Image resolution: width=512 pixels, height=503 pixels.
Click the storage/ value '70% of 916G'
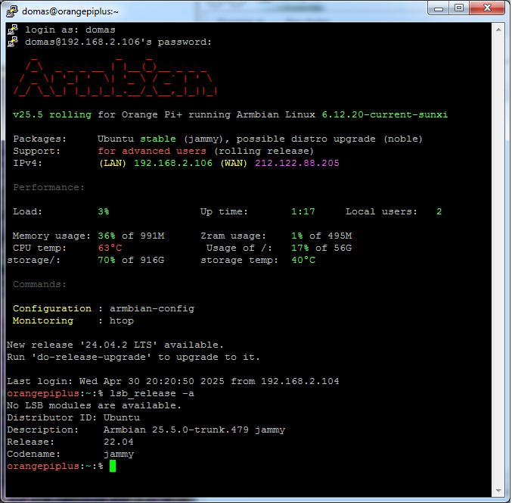(131, 260)
